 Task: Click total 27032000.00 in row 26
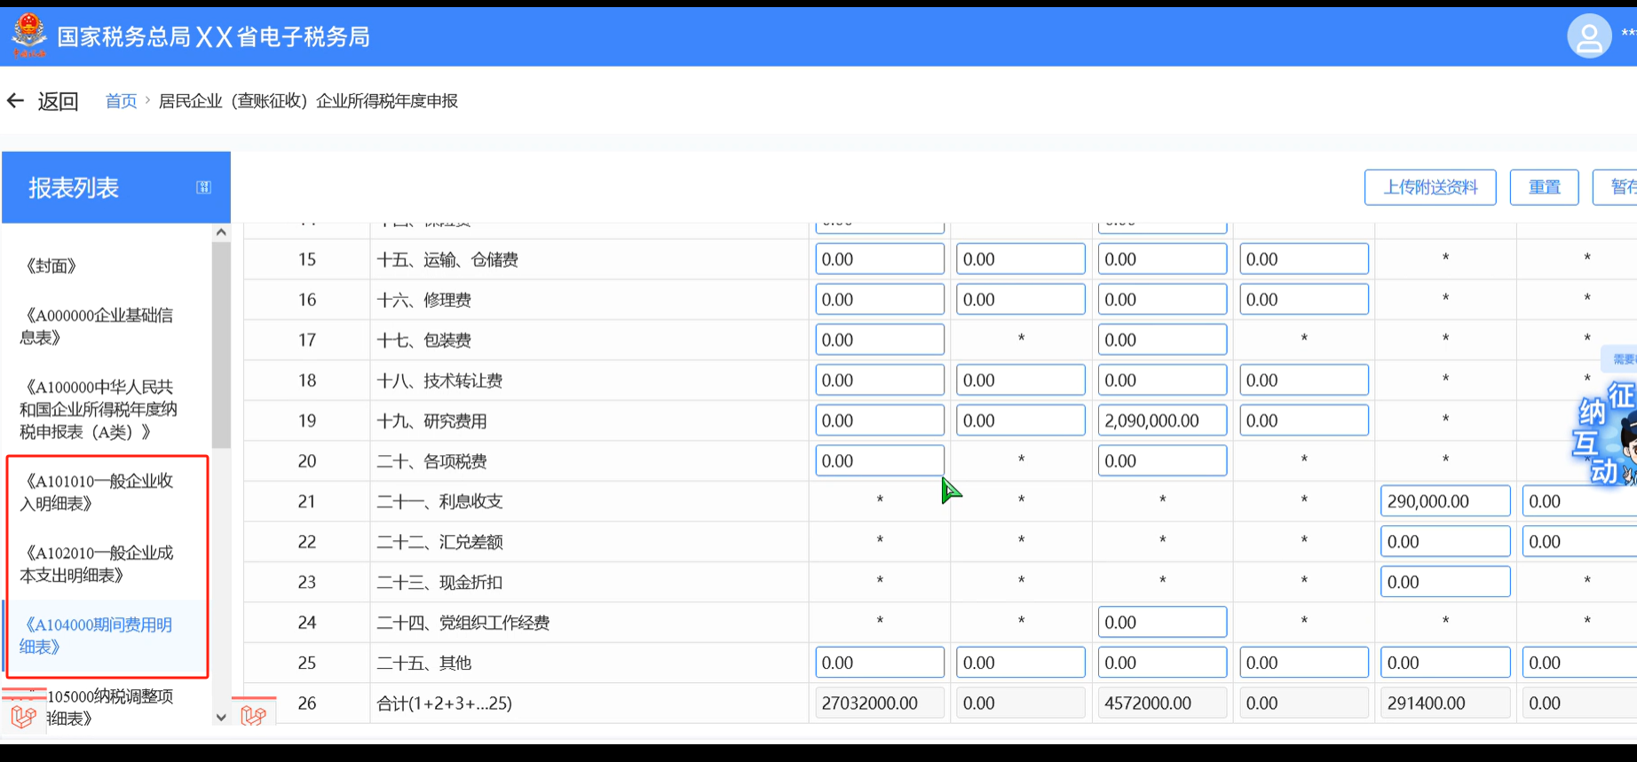[x=880, y=703]
